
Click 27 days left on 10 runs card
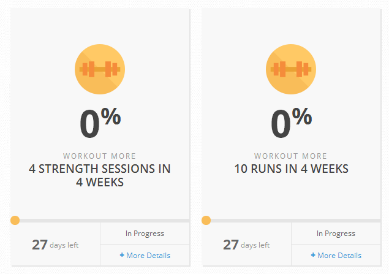(246, 245)
